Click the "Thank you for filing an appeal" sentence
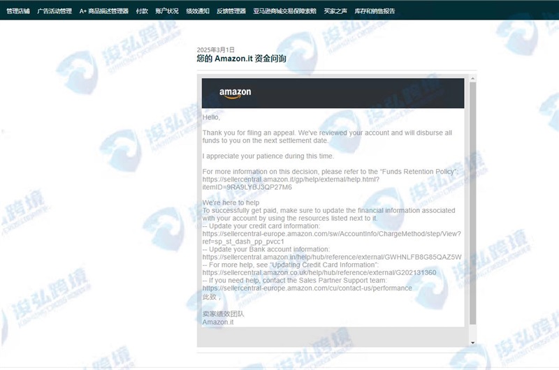Viewport: 559px width, 370px height. tap(327, 137)
